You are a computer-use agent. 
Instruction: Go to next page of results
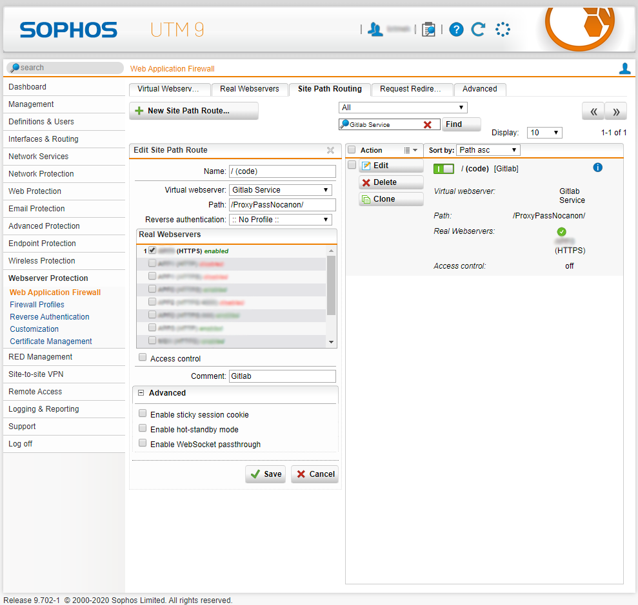[616, 111]
